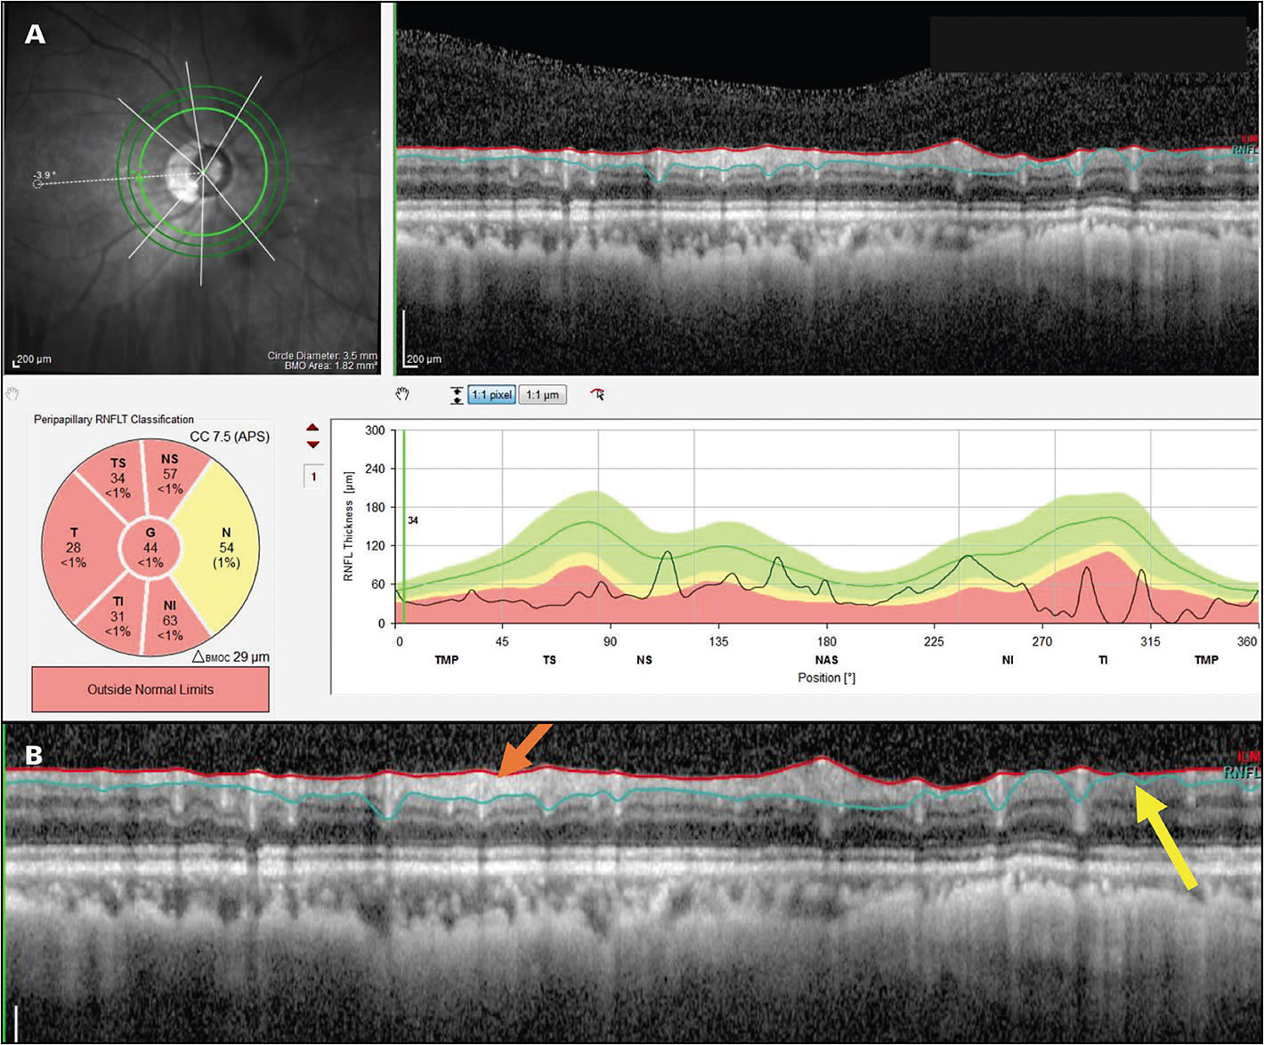Switch to 1:1 µm display mode
This screenshot has width=1264, height=1045.
click(x=541, y=394)
